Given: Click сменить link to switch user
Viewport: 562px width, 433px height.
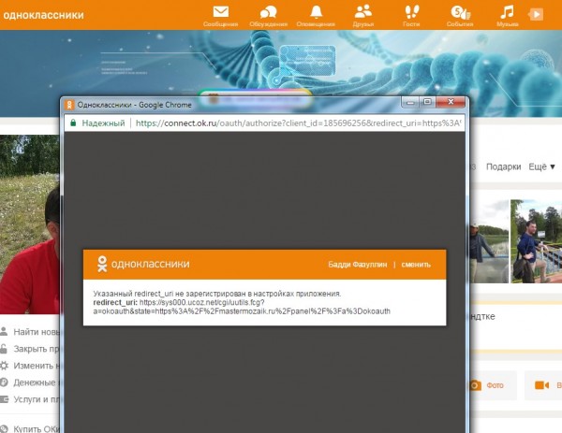Looking at the screenshot, I should point(416,265).
